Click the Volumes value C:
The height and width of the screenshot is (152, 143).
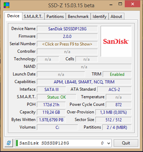coord(58,128)
